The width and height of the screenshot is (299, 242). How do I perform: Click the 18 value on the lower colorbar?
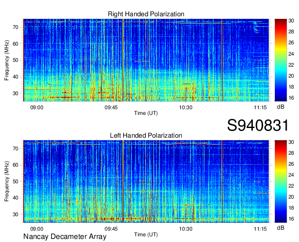coord(291,208)
